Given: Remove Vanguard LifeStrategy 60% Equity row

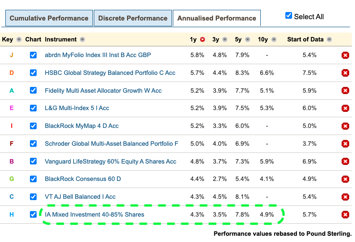Looking at the screenshot, I should click(x=345, y=161).
